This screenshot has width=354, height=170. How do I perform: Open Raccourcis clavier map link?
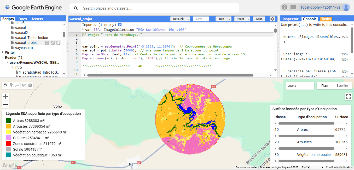(246, 167)
